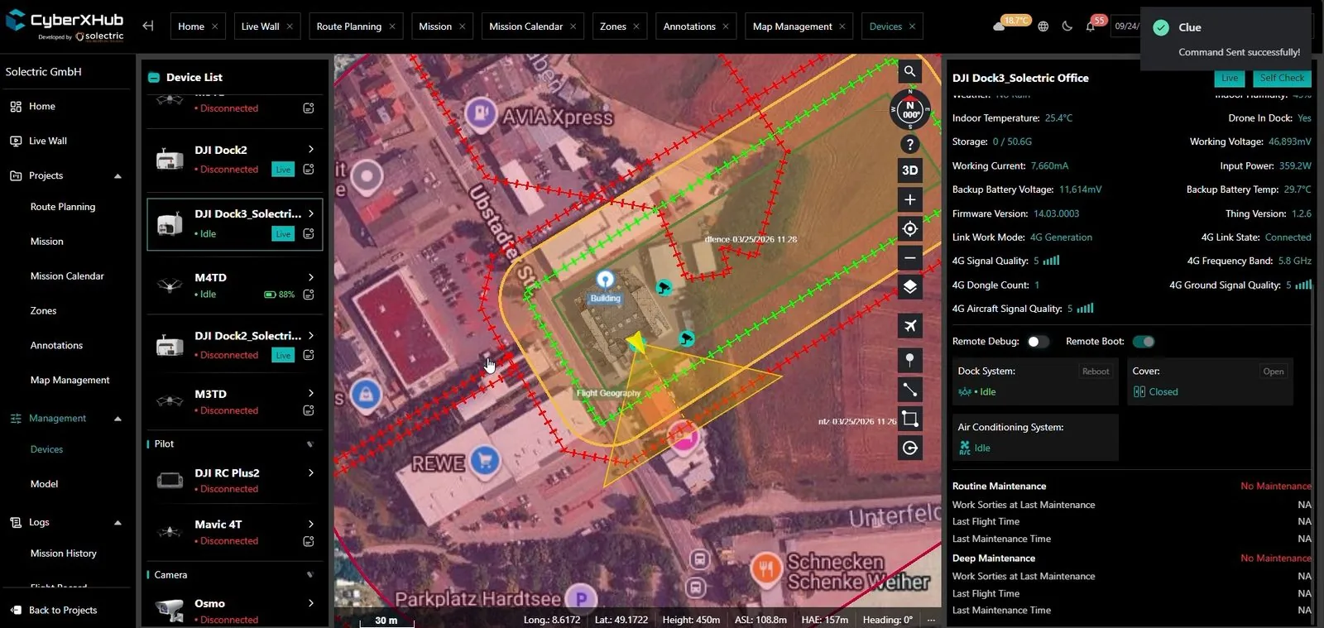The height and width of the screenshot is (628, 1324).
Task: Click Open for the dock Cover
Action: (1274, 372)
